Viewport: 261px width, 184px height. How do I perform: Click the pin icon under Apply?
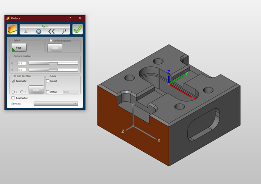pyautogui.click(x=26, y=31)
